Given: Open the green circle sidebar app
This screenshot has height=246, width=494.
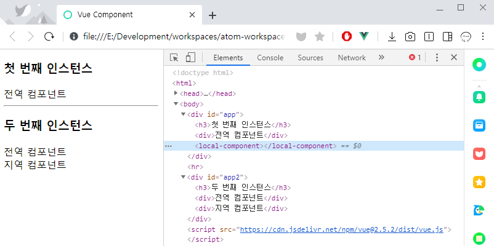Looking at the screenshot, I should pos(479,65).
